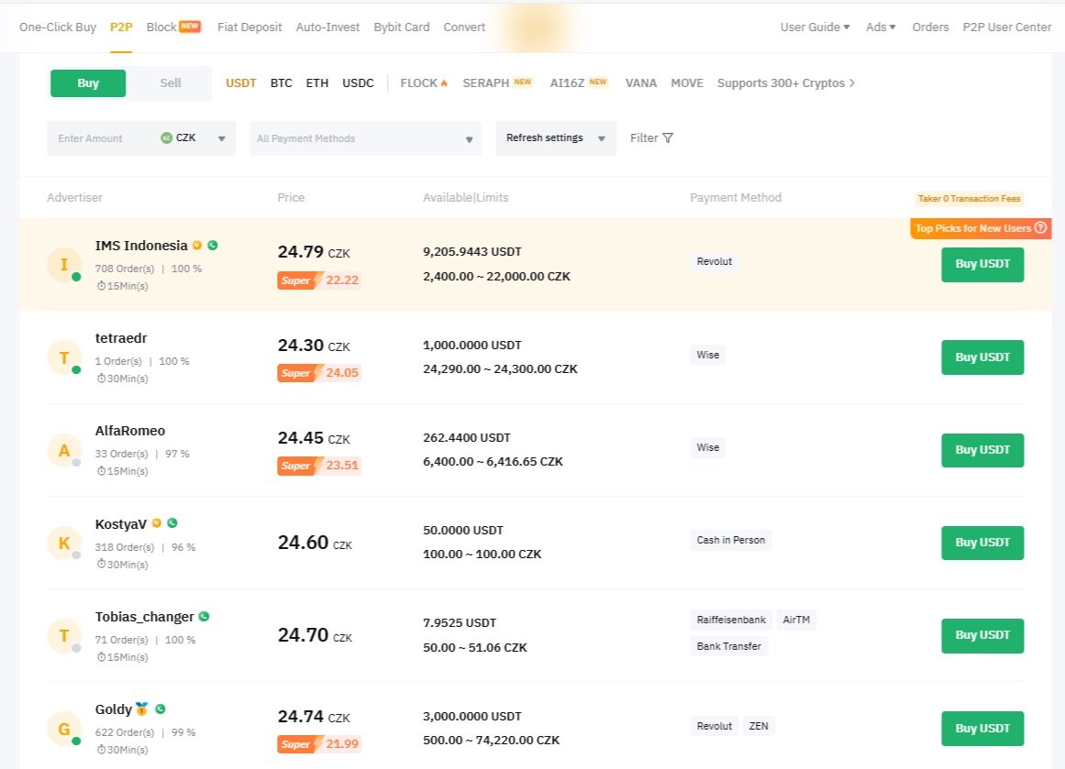1065x769 pixels.
Task: Expand the Ads menu
Action: (x=881, y=27)
